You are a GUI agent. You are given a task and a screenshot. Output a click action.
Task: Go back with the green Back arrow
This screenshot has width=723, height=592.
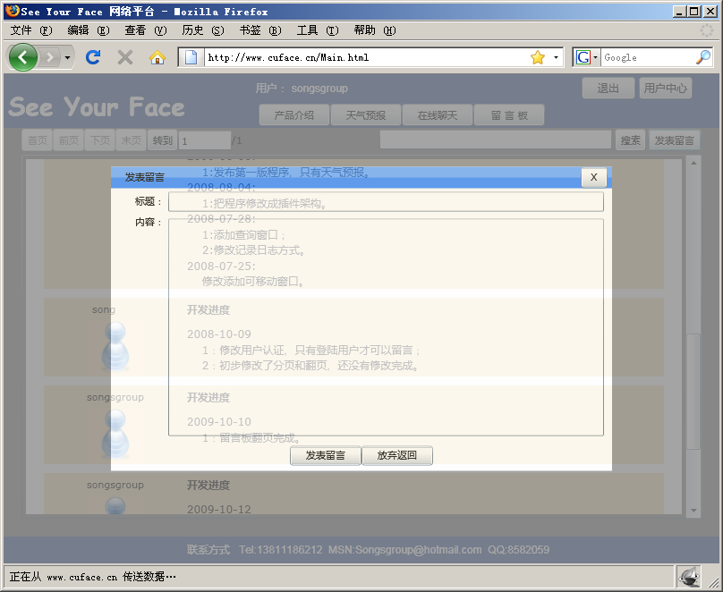tap(22, 57)
